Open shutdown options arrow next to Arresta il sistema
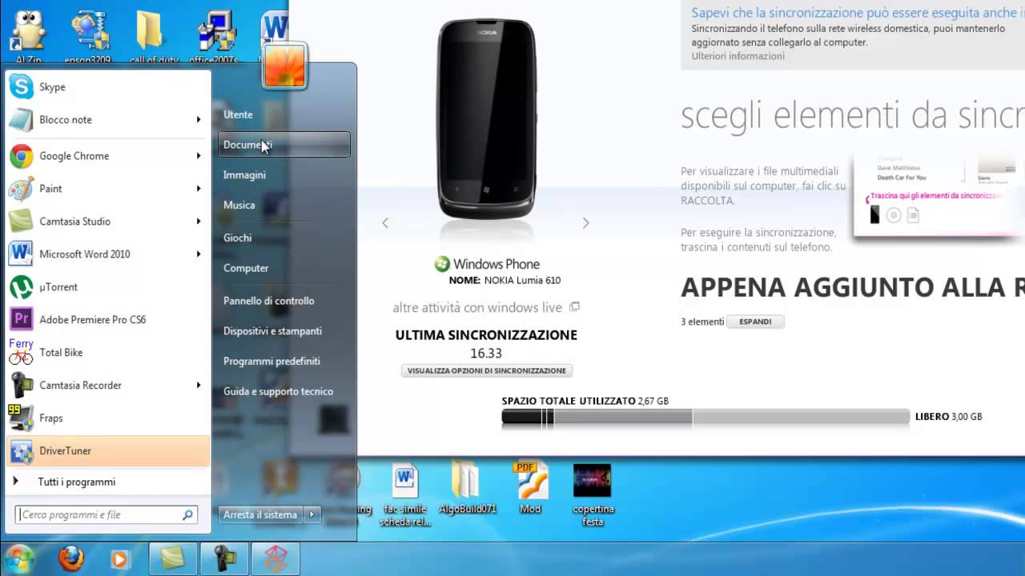The image size is (1025, 576). [x=312, y=514]
